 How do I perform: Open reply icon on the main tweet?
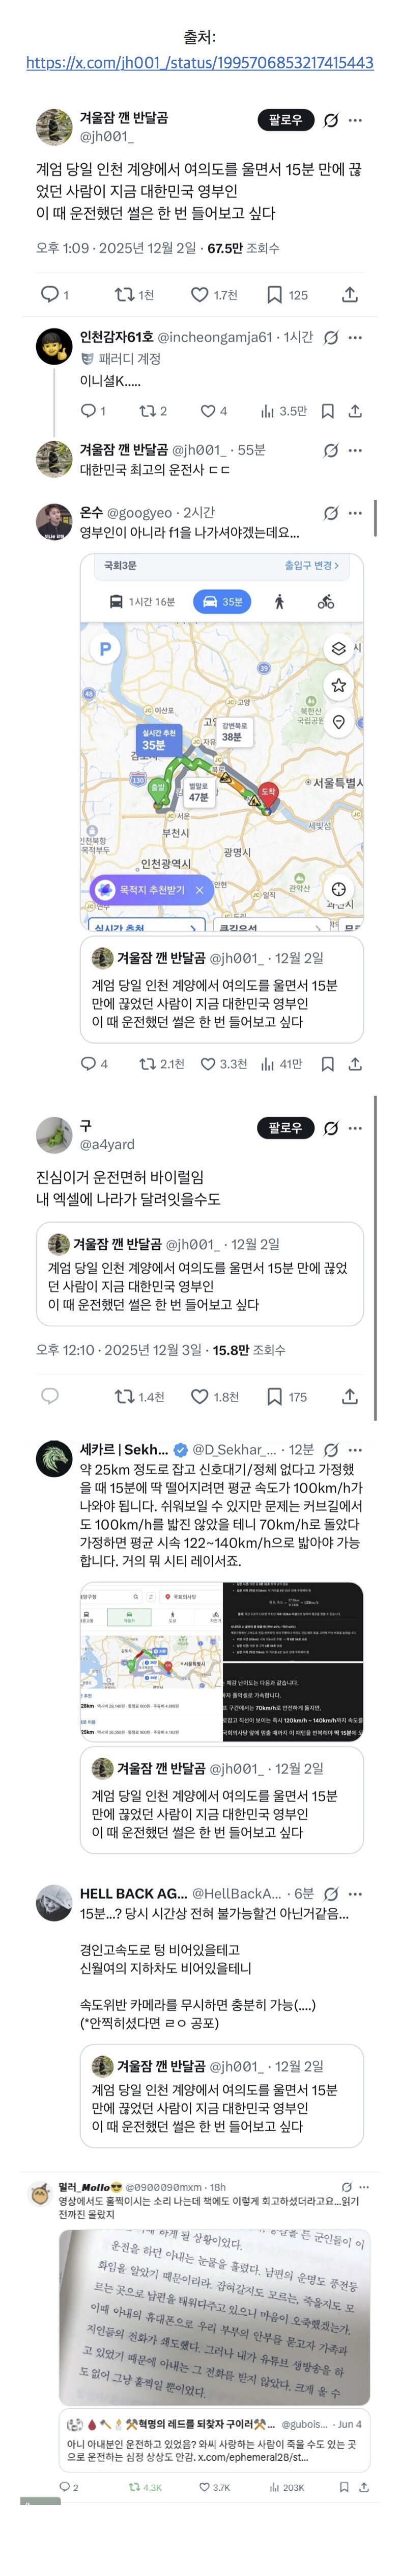tap(54, 295)
